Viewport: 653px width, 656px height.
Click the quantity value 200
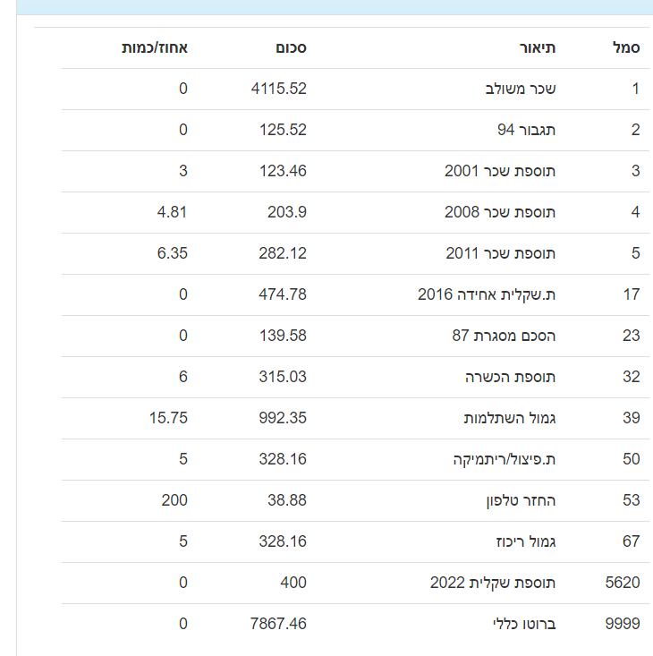coord(174,500)
